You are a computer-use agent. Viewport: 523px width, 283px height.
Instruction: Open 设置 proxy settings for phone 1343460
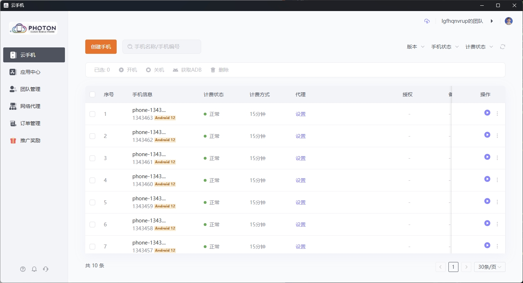(300, 180)
